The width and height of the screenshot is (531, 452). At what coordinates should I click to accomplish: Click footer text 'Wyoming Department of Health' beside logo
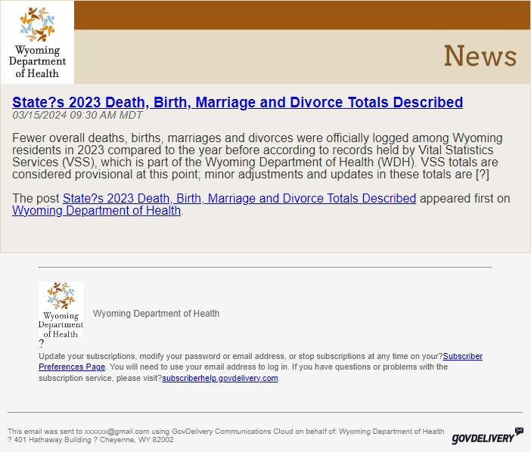pos(156,313)
